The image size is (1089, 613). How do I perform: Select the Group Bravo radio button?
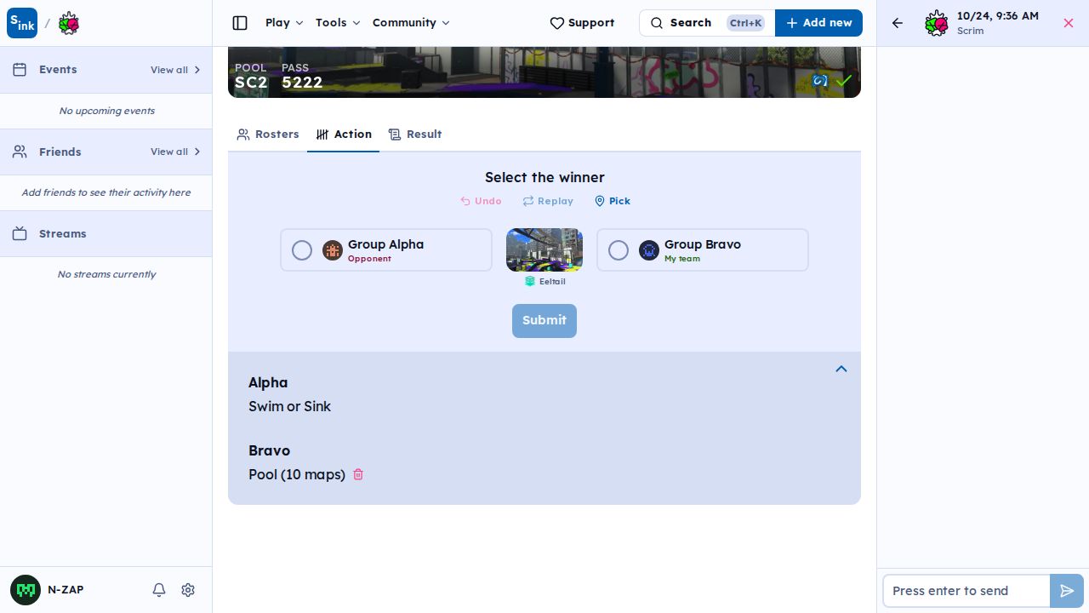click(619, 250)
